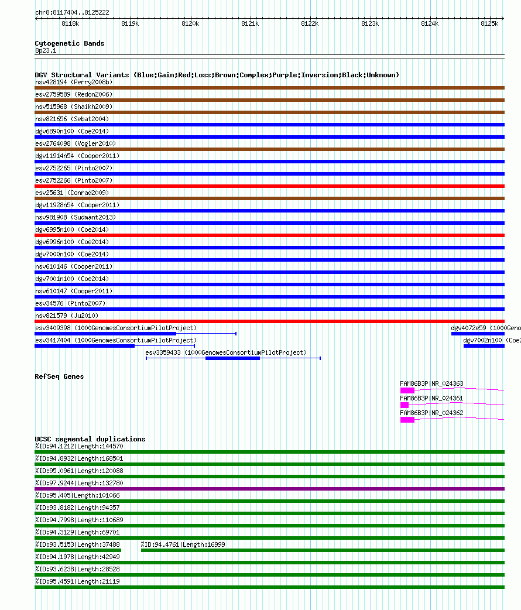Select %ID:94.4761|Length:16999 duplication label
The image size is (521, 610).
pos(183,544)
